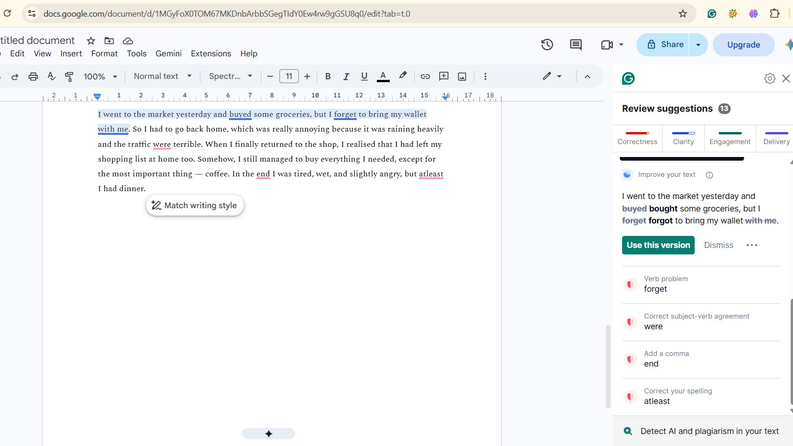Accept rewrite with Use this version
This screenshot has height=446, width=793.
click(x=658, y=245)
